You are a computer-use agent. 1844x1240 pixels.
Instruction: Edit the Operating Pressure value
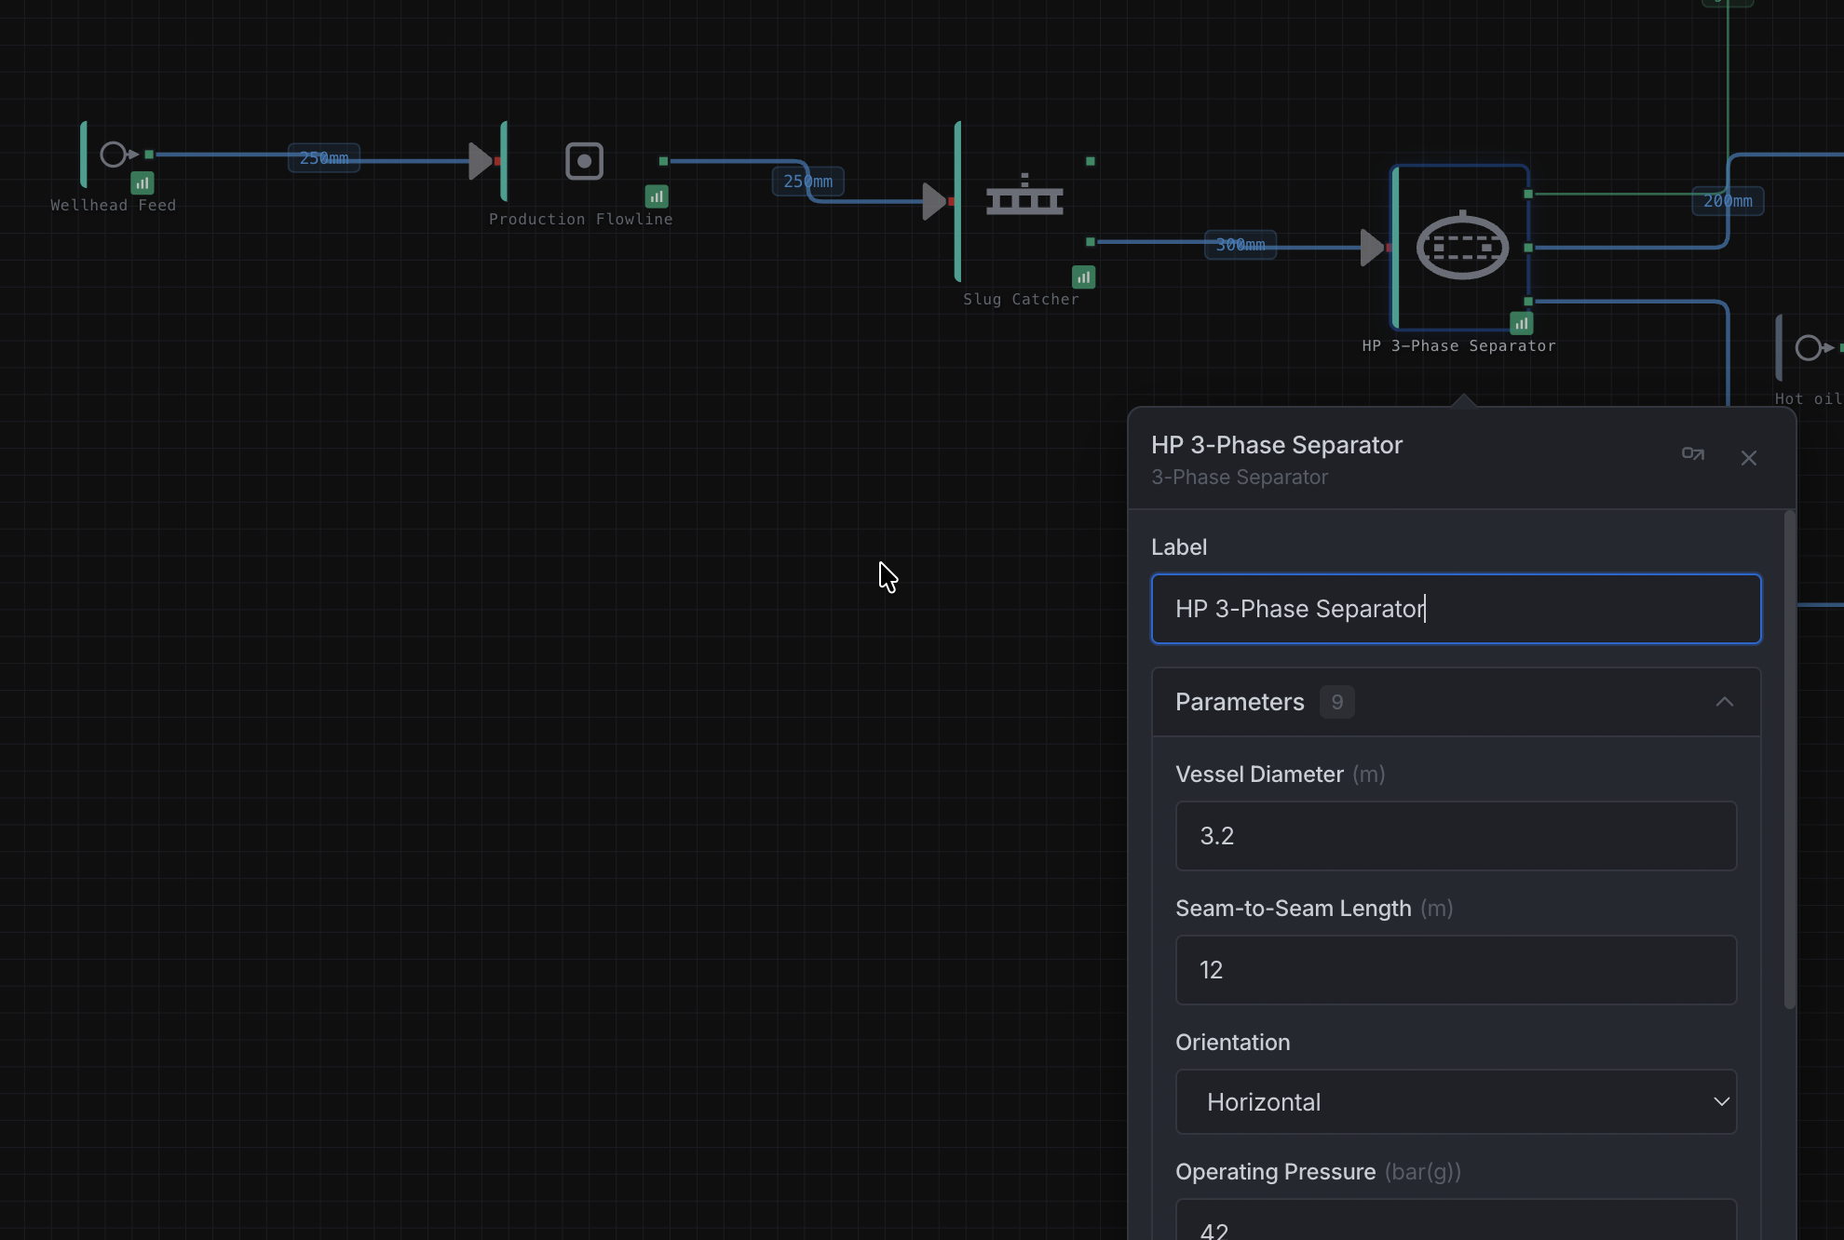pos(1456,1220)
